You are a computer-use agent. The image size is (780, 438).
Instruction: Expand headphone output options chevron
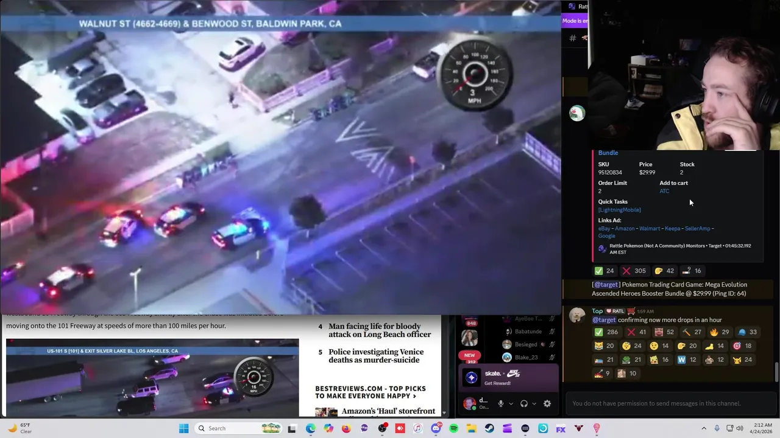pos(534,403)
